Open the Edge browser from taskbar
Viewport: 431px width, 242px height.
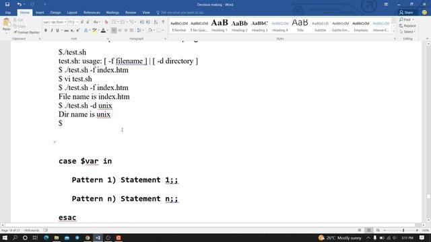pos(46,237)
